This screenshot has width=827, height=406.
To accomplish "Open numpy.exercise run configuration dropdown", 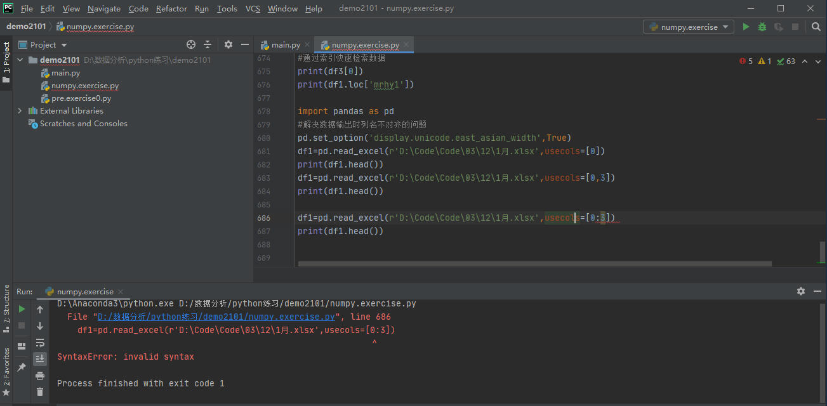I will point(689,27).
